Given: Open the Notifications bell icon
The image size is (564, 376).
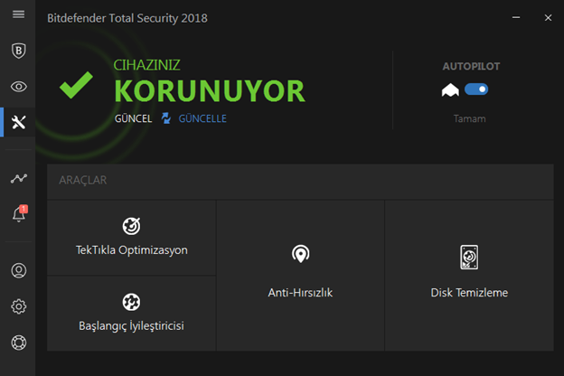Looking at the screenshot, I should [x=19, y=213].
